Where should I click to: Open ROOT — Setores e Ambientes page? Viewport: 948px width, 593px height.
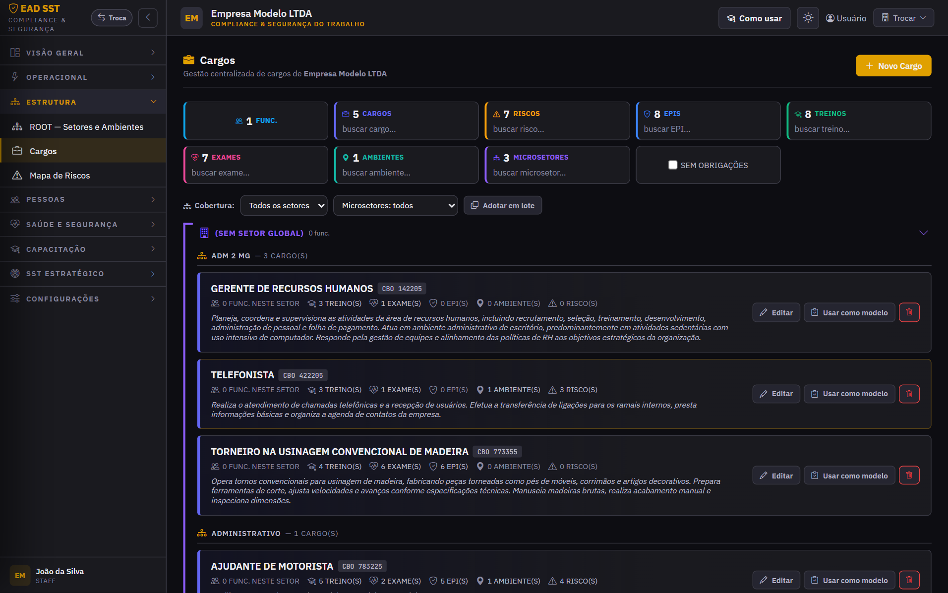point(83,127)
